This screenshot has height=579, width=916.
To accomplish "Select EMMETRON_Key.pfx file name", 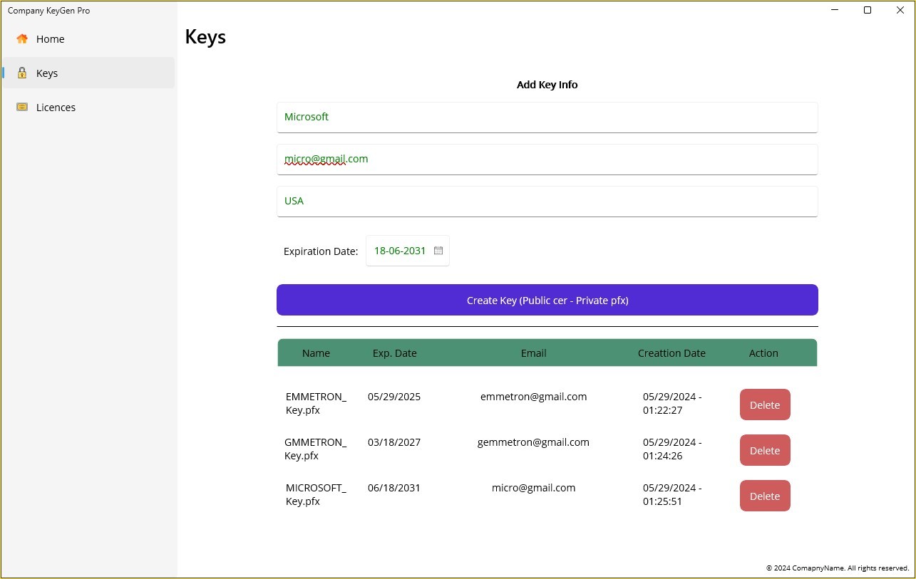I will coord(316,403).
